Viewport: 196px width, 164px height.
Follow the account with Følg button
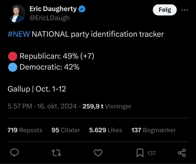[x=165, y=10]
